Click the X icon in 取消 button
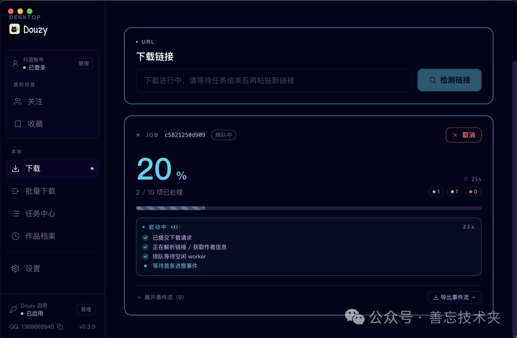Image resolution: width=517 pixels, height=338 pixels. [x=455, y=135]
